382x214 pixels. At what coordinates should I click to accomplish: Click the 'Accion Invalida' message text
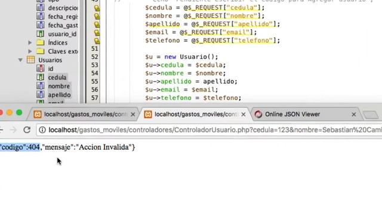click(104, 147)
